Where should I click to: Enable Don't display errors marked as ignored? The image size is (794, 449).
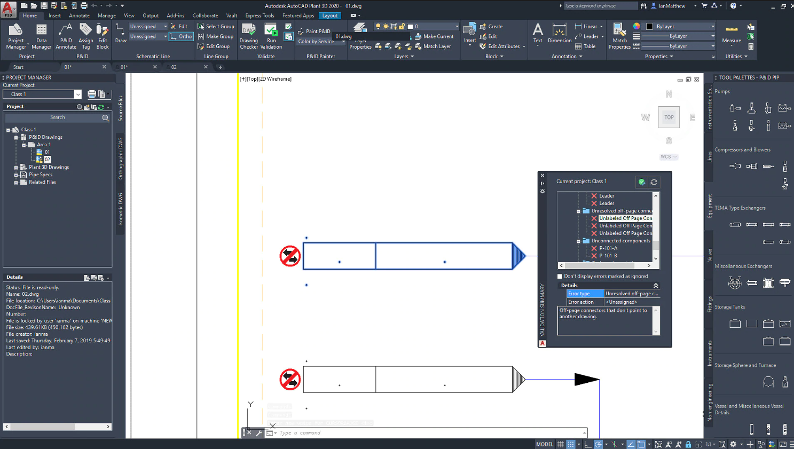click(x=560, y=277)
